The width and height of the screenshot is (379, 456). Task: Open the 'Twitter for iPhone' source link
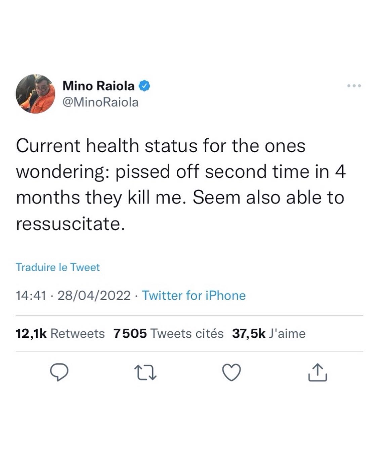coord(194,295)
